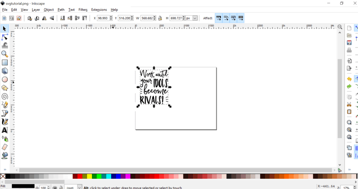The image size is (358, 189).
Task: Select the 3D Box tool
Action: 5,71
